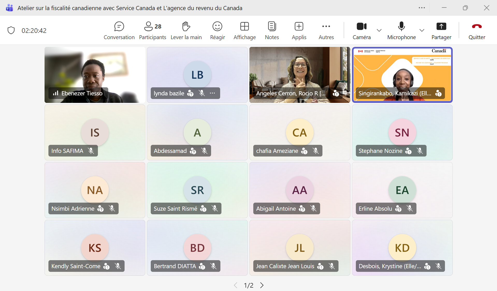Open the Conversation chat panel
Viewport: 497px width, 291px height.
pos(119,31)
